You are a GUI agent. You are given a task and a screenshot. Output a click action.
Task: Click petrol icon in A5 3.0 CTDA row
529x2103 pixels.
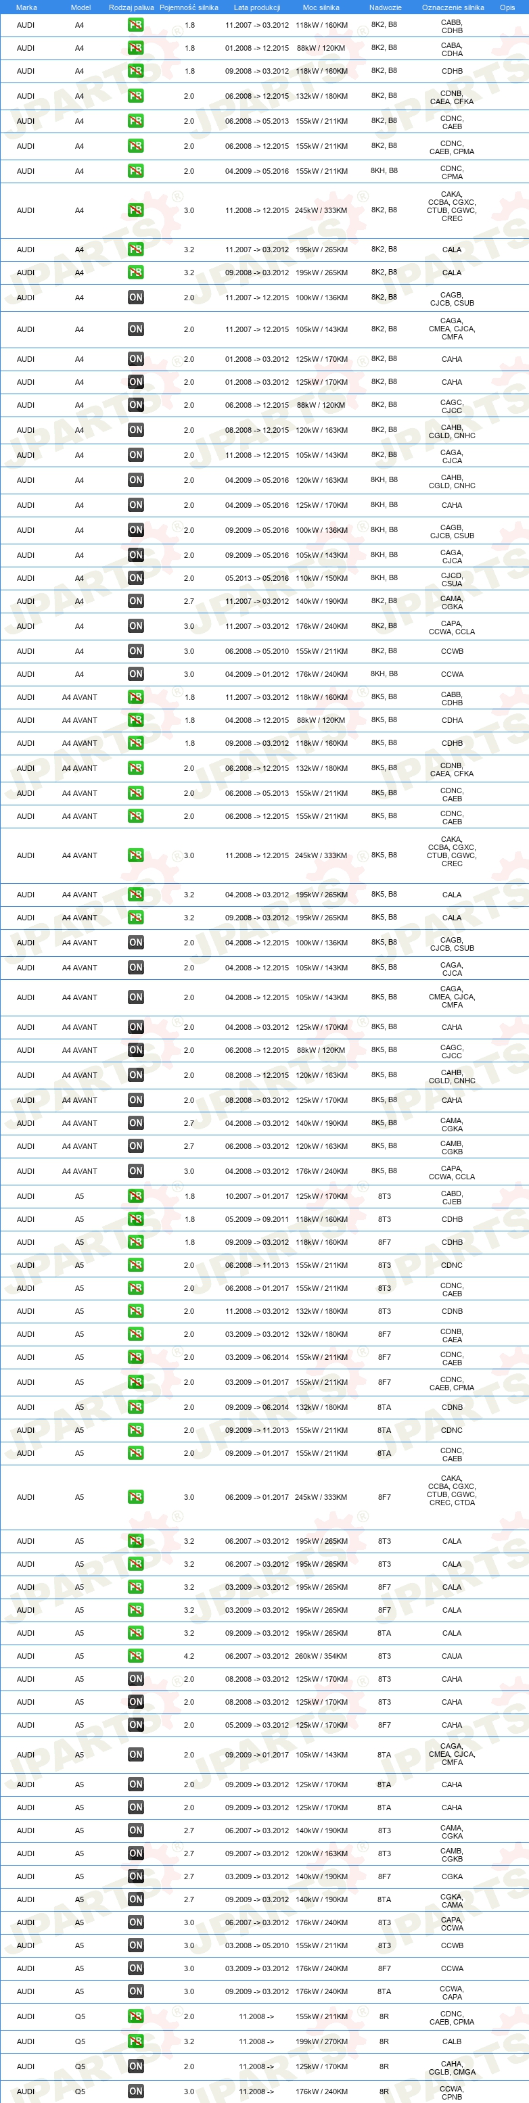coord(135,1496)
